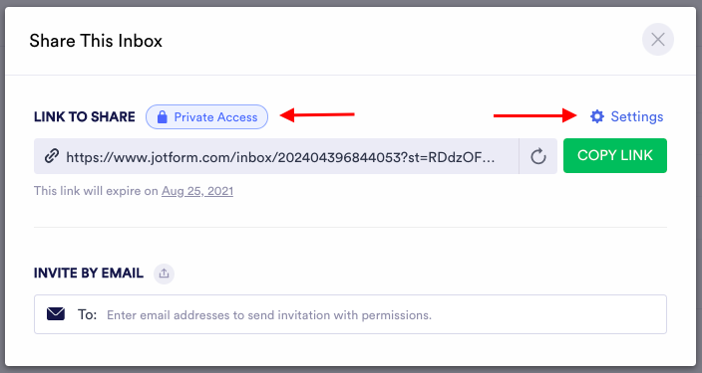The width and height of the screenshot is (702, 373).
Task: Focus the email addresses invitation field
Action: 350,314
